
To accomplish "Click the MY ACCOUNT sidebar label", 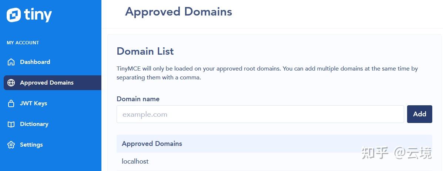I will point(23,43).
